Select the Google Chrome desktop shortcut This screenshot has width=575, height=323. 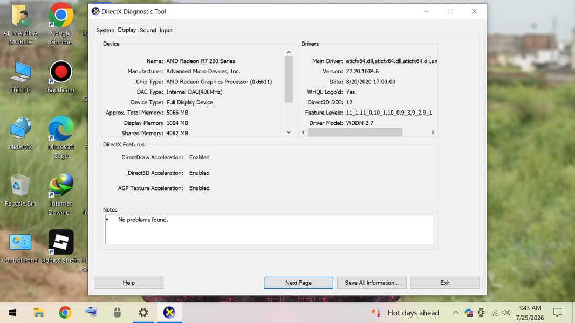point(61,24)
